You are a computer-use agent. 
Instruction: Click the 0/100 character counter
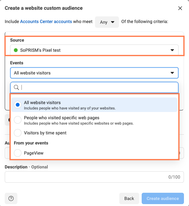pyautogui.click(x=174, y=177)
